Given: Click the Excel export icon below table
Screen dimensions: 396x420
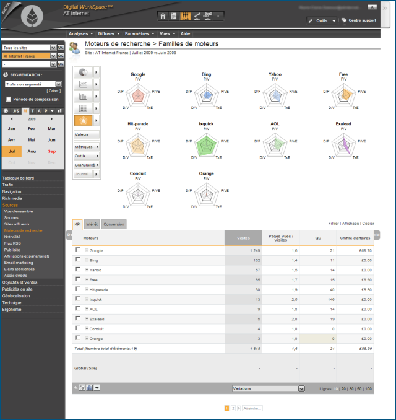Looking at the screenshot, I should pos(82,388).
